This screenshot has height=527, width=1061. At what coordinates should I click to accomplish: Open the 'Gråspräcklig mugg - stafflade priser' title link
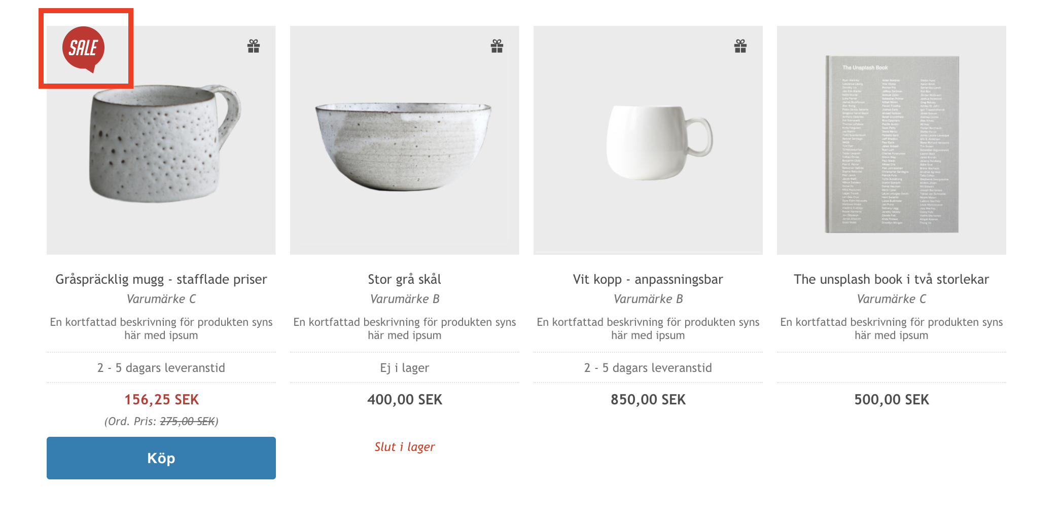click(x=161, y=279)
